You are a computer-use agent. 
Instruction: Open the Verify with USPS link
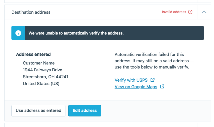coord(131,80)
